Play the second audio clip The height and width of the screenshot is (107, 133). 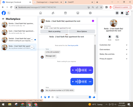pos(73,82)
